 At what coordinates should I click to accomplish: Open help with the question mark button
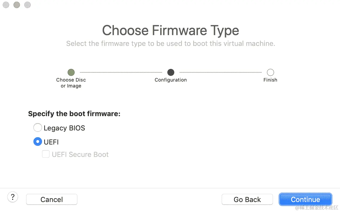[13, 197]
